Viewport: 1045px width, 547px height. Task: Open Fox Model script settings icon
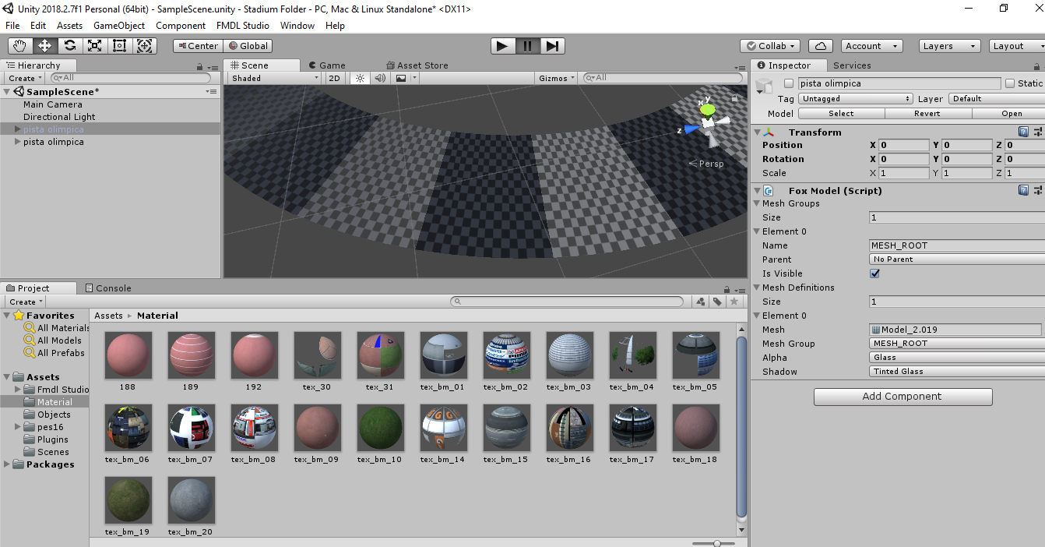coord(1038,190)
